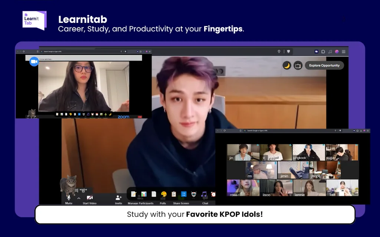
Task: Open hamburger menu in the bottom-right browser window
Action: [368, 131]
